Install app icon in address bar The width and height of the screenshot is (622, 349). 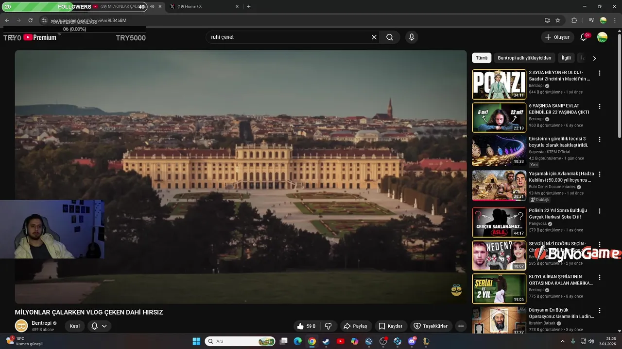pos(547,20)
